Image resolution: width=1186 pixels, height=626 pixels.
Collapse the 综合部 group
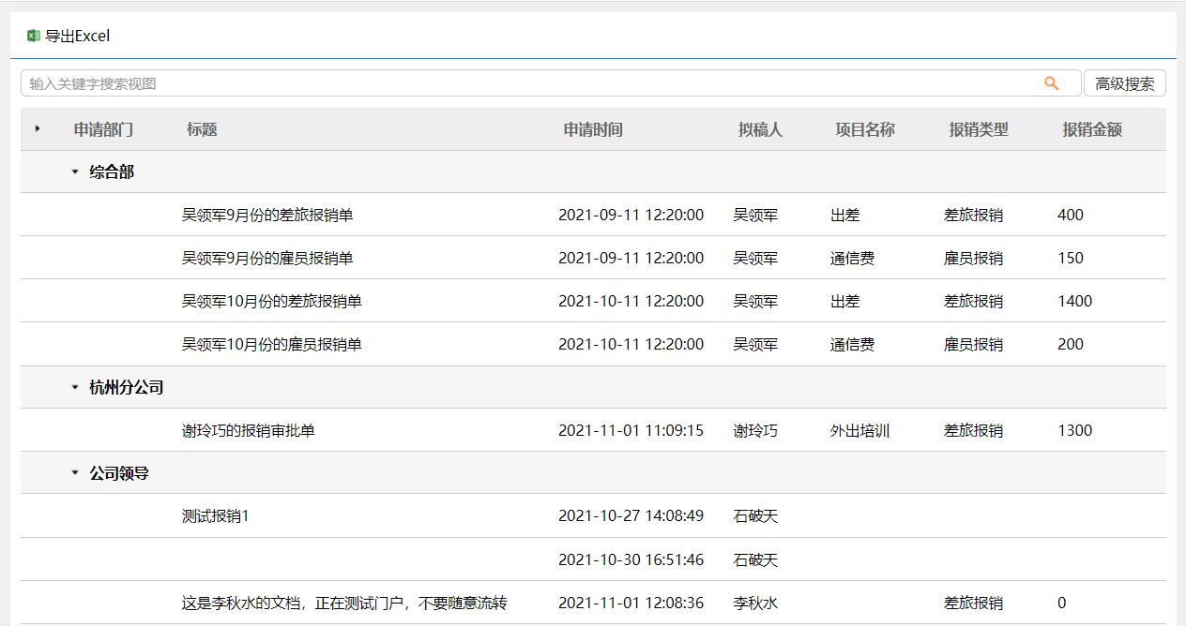click(x=75, y=171)
